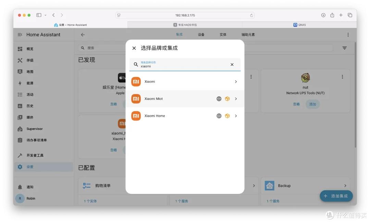Reload the page in Safari

pyautogui.click(x=251, y=15)
